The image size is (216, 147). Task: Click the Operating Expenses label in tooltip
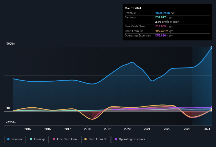[138, 35]
